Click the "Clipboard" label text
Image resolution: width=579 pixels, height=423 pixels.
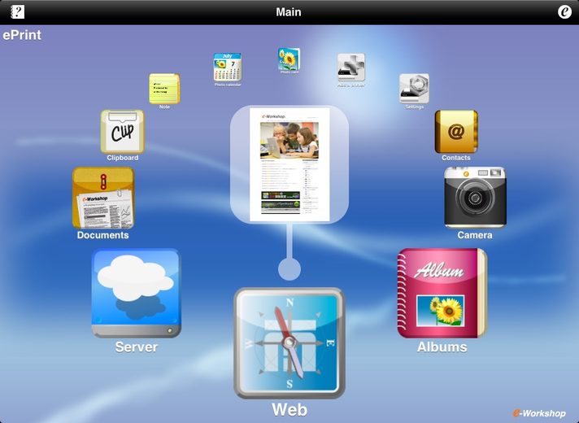coord(123,158)
